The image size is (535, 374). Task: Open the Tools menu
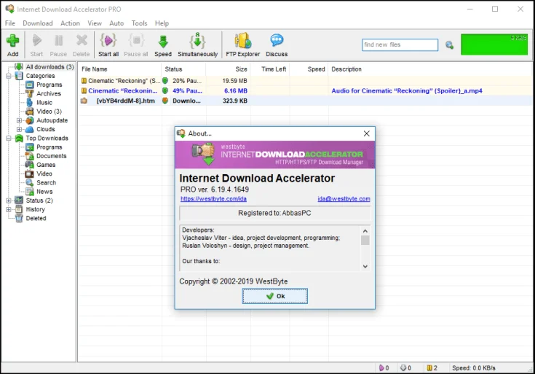point(139,23)
